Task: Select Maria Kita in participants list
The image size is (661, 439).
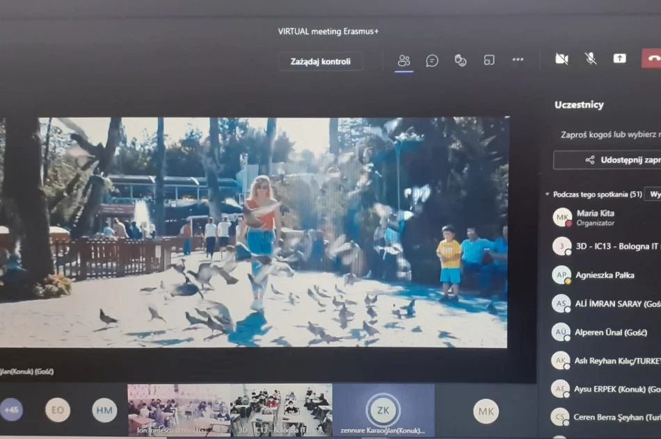Action: click(x=595, y=217)
